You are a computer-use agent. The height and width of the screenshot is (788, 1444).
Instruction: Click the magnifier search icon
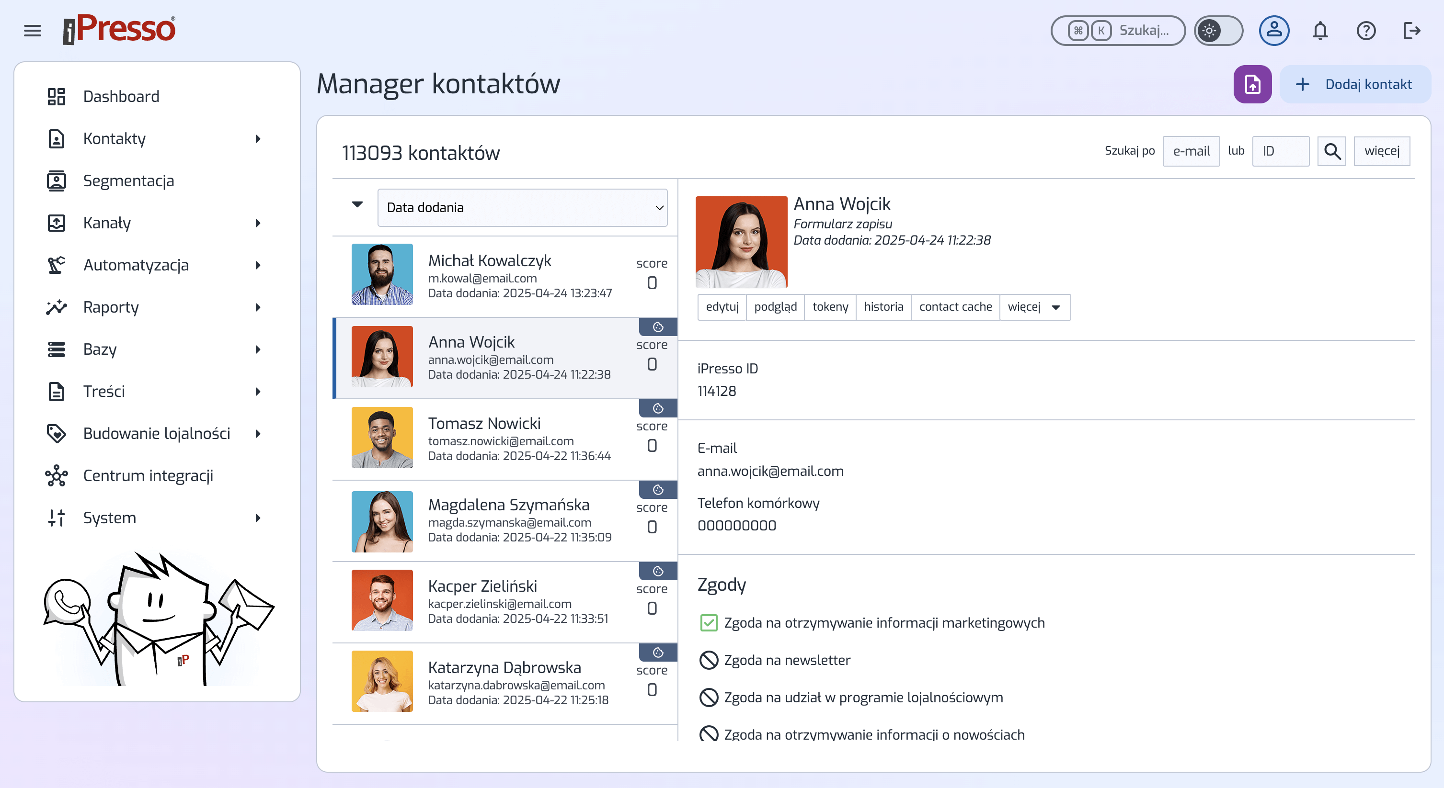(x=1331, y=151)
